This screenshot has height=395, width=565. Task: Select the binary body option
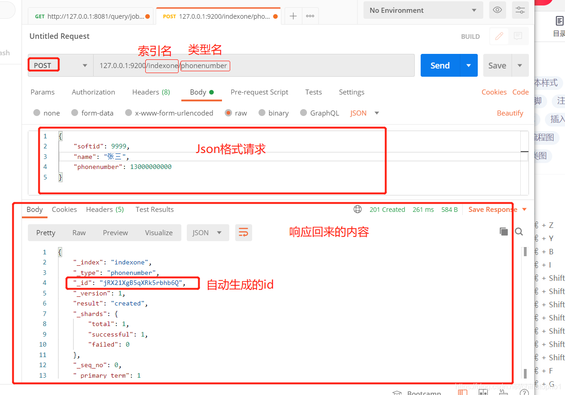(x=262, y=113)
